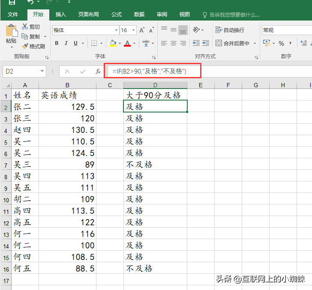
Task: Click the Cut scissors icon
Action: tap(25, 27)
